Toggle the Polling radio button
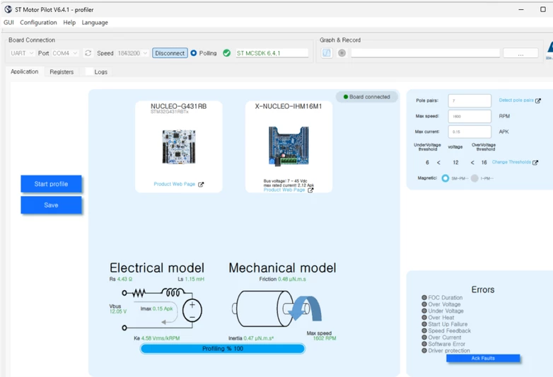This screenshot has width=553, height=377. click(194, 53)
